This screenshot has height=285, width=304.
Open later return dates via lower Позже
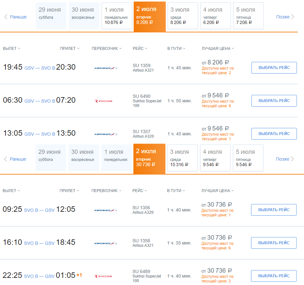click(285, 159)
